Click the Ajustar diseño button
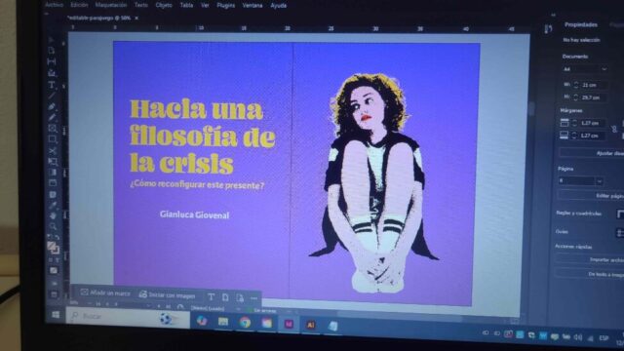This screenshot has height=351, width=624. coord(592,153)
